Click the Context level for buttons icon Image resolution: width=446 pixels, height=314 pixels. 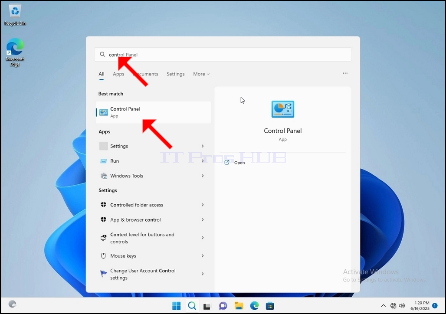(104, 238)
